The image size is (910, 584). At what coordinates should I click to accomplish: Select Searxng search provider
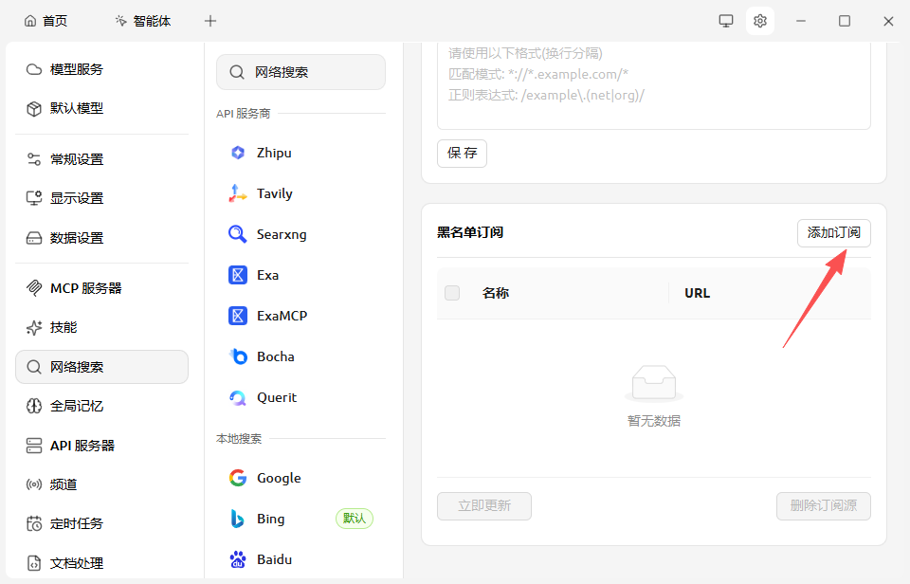pyautogui.click(x=300, y=234)
